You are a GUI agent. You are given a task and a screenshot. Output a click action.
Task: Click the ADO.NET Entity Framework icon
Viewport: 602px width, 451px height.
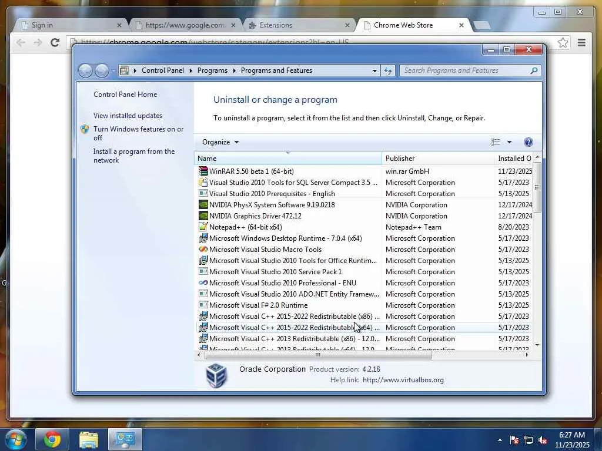point(203,294)
